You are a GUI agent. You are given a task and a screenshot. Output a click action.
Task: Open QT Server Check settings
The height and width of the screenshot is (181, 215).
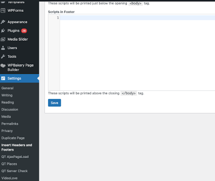tap(15, 171)
